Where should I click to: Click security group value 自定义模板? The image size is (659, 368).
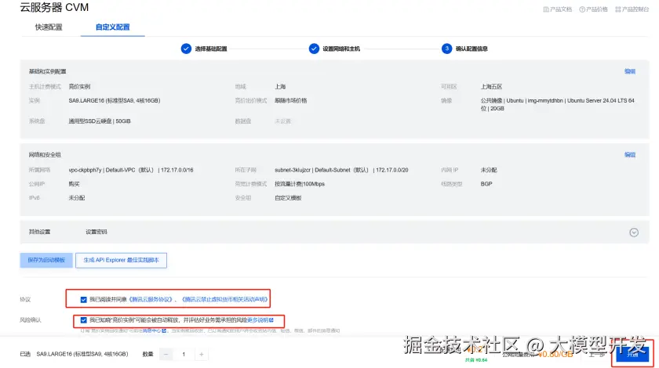(288, 198)
